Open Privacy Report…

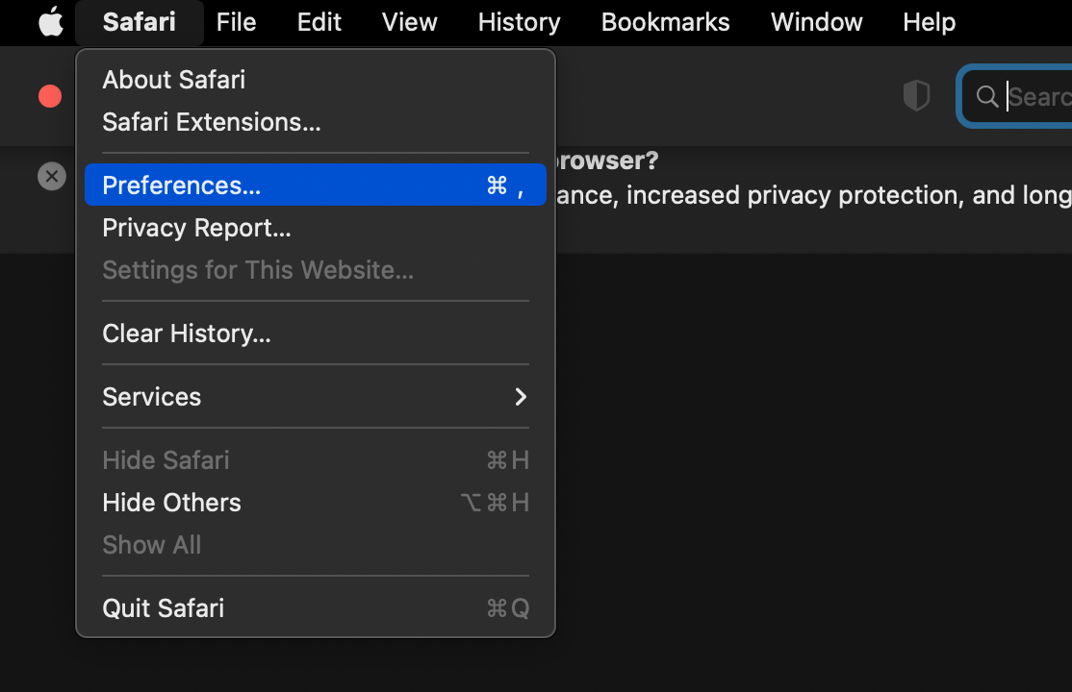click(x=316, y=228)
